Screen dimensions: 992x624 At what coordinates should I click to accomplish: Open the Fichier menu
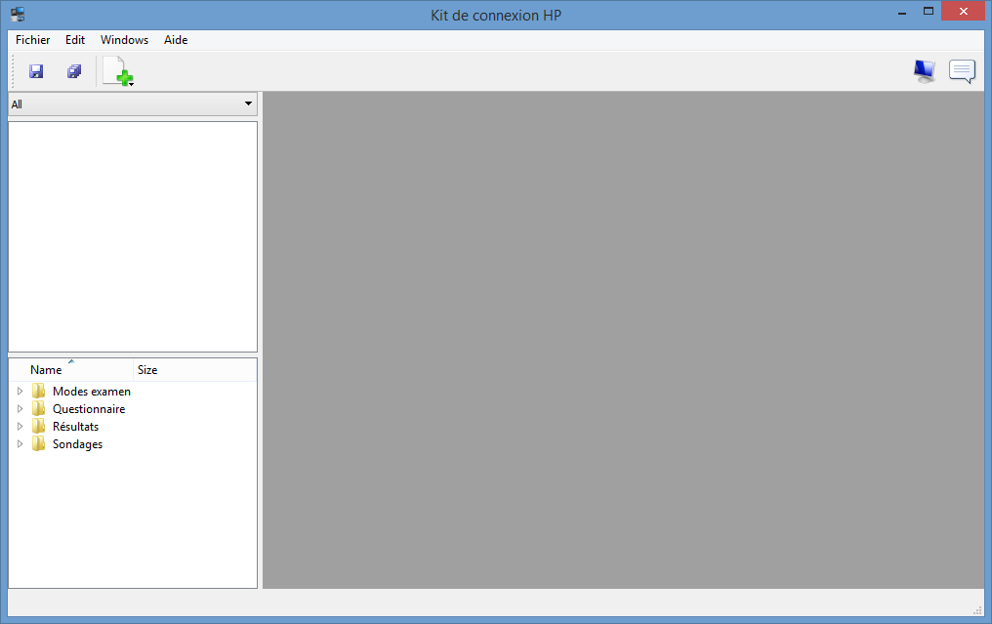33,40
